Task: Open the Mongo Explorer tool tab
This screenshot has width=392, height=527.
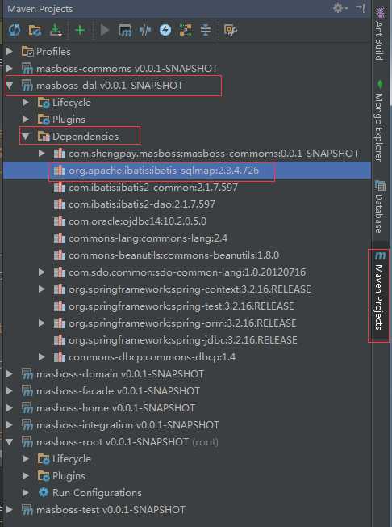Action: 379,121
